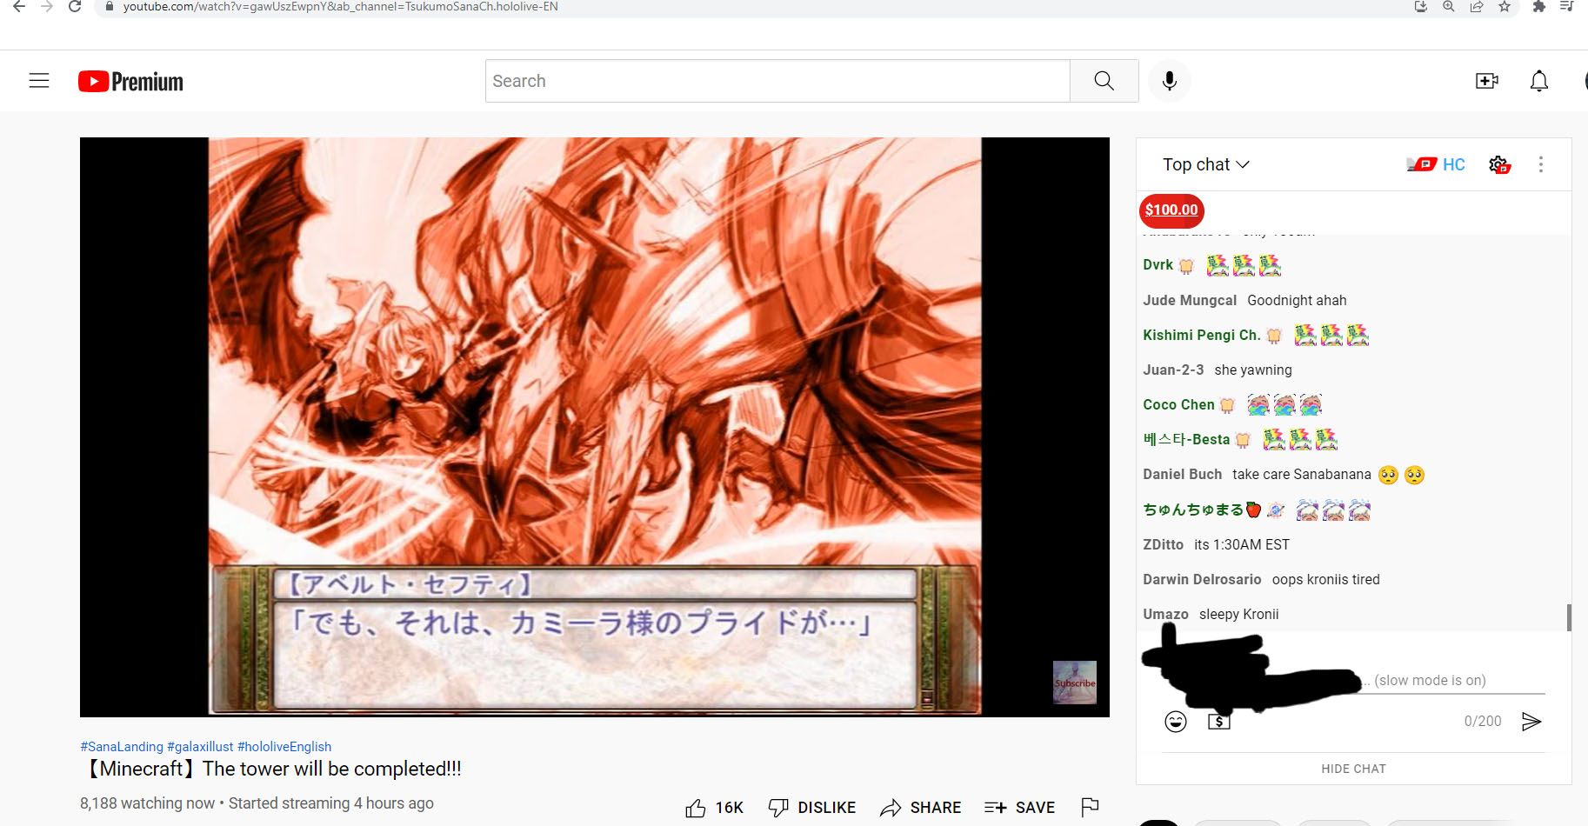Image resolution: width=1588 pixels, height=826 pixels.
Task: Click the message 'she yawning'
Action: click(1253, 370)
